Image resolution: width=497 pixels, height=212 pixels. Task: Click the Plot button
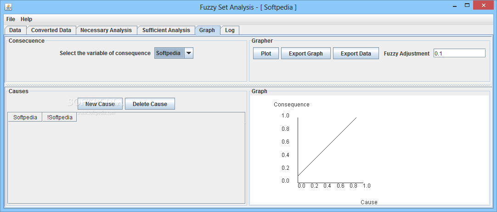(x=266, y=54)
